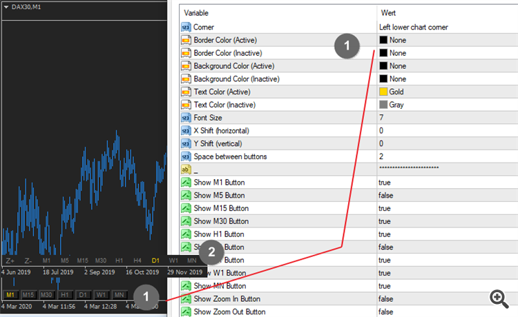Click the magnifier zoom icon on image
Screen dimensions: 518x317
pos(499,299)
